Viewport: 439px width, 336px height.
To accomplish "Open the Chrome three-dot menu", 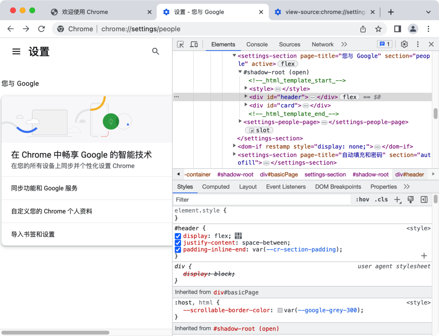I will (x=428, y=29).
